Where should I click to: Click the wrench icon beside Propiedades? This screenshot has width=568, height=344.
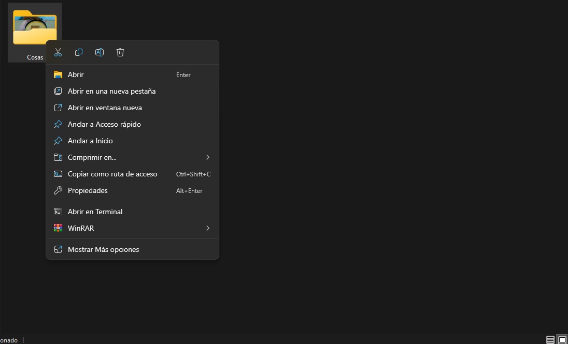pos(58,190)
